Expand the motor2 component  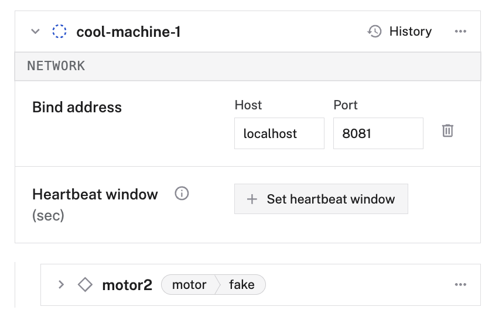point(61,285)
